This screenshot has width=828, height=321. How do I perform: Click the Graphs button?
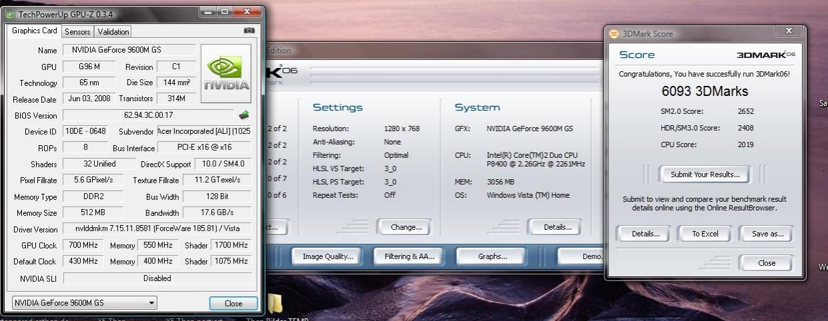pos(492,256)
